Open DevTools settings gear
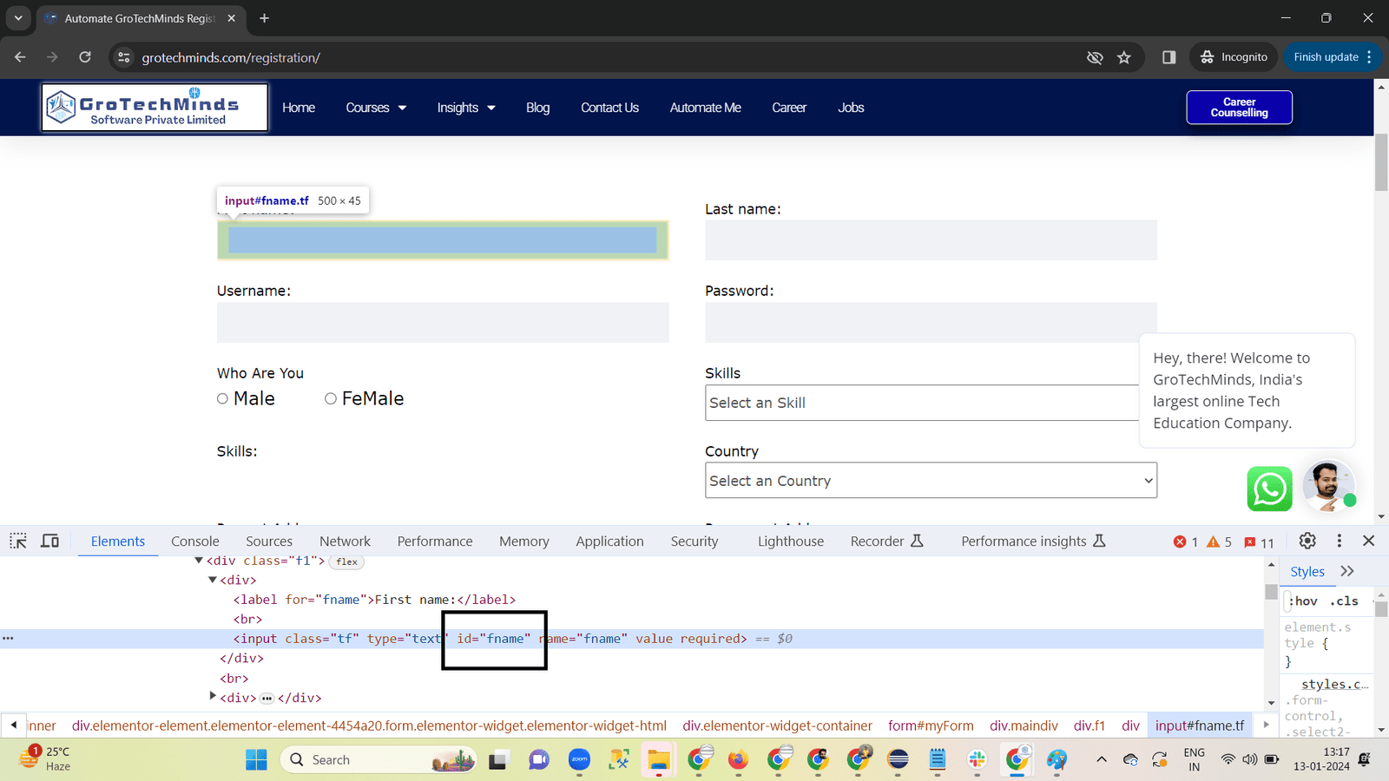Image resolution: width=1389 pixels, height=781 pixels. pos(1307,541)
